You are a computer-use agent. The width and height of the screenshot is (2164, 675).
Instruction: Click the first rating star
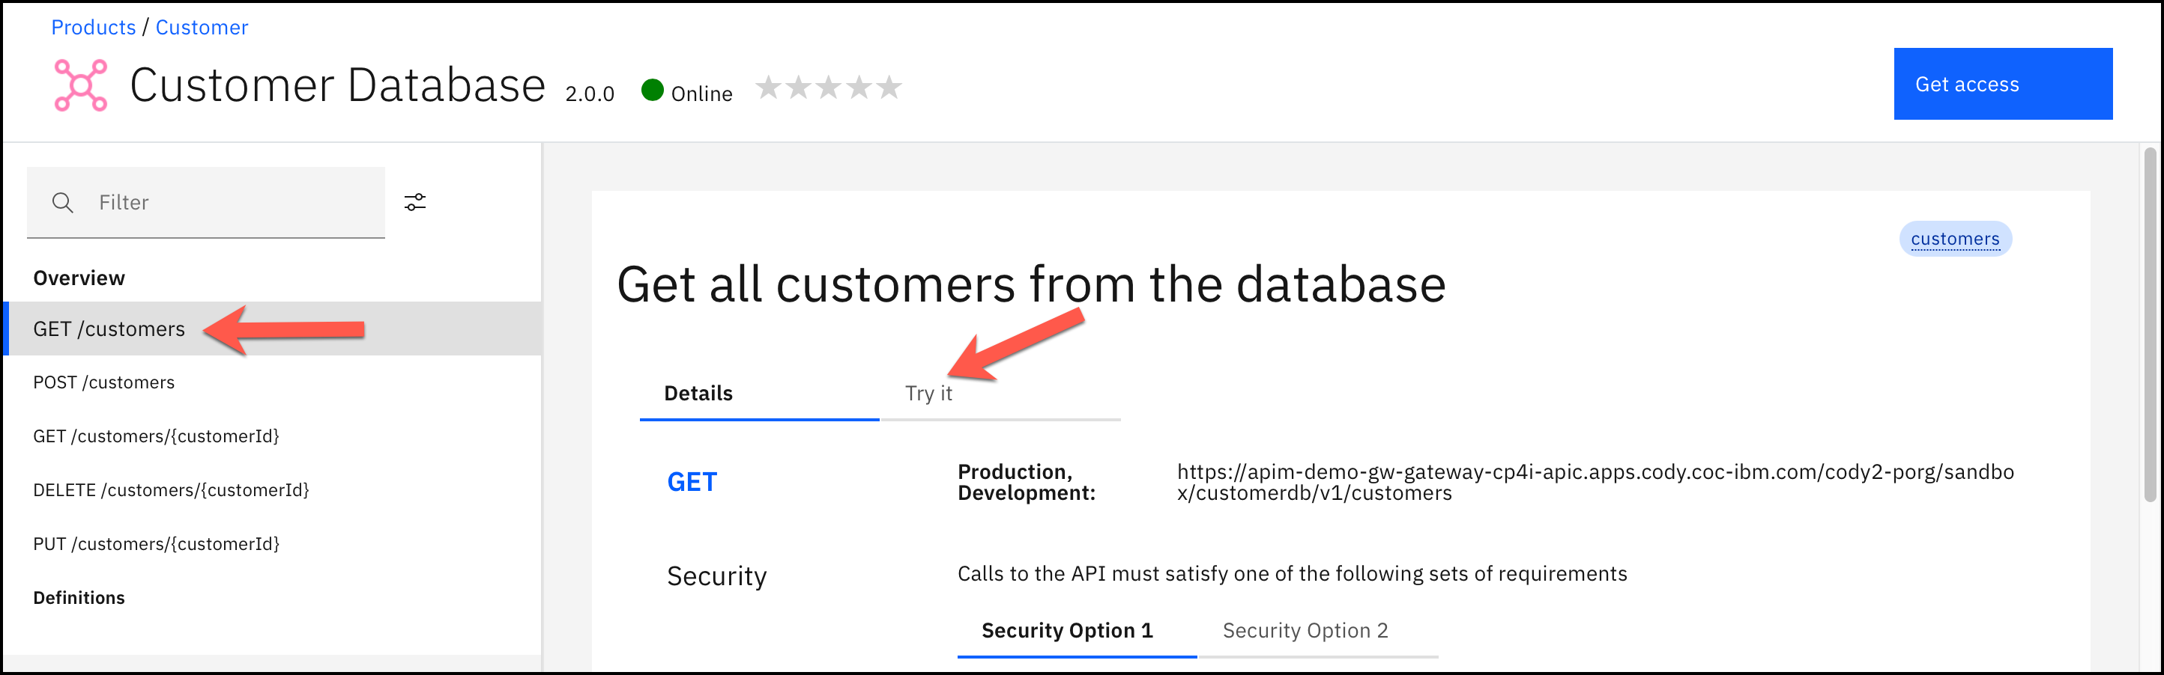coord(768,88)
